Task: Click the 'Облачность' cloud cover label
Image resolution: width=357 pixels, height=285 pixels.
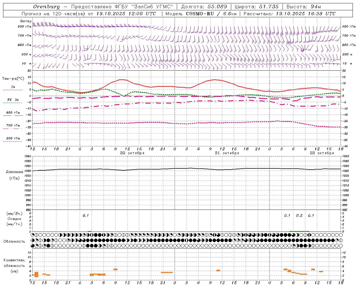Action: [14, 241]
